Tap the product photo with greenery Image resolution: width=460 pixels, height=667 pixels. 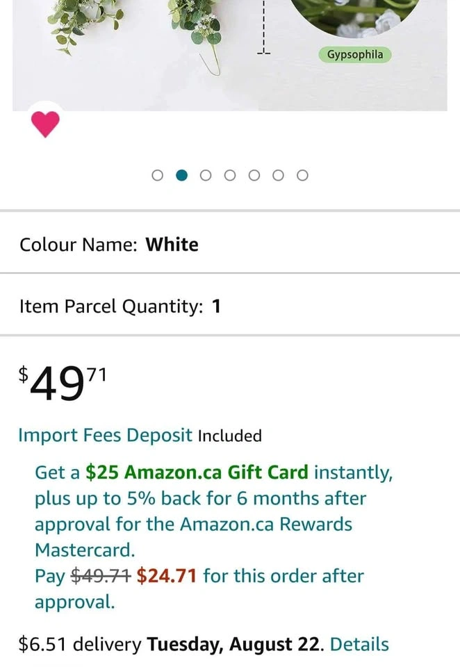(139, 42)
